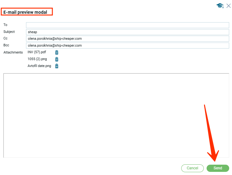The image size is (232, 175).
Task: Click the Attachments label
Action: tap(13, 52)
